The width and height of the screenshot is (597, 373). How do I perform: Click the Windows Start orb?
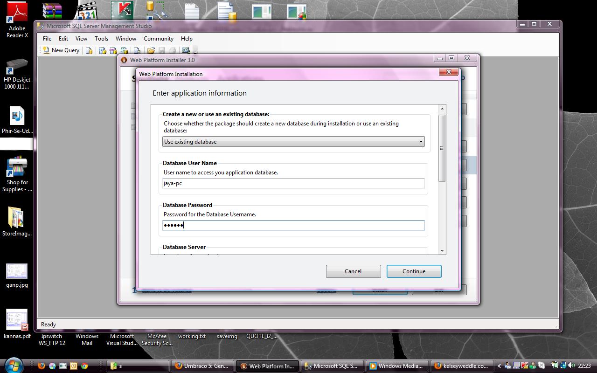pos(14,365)
